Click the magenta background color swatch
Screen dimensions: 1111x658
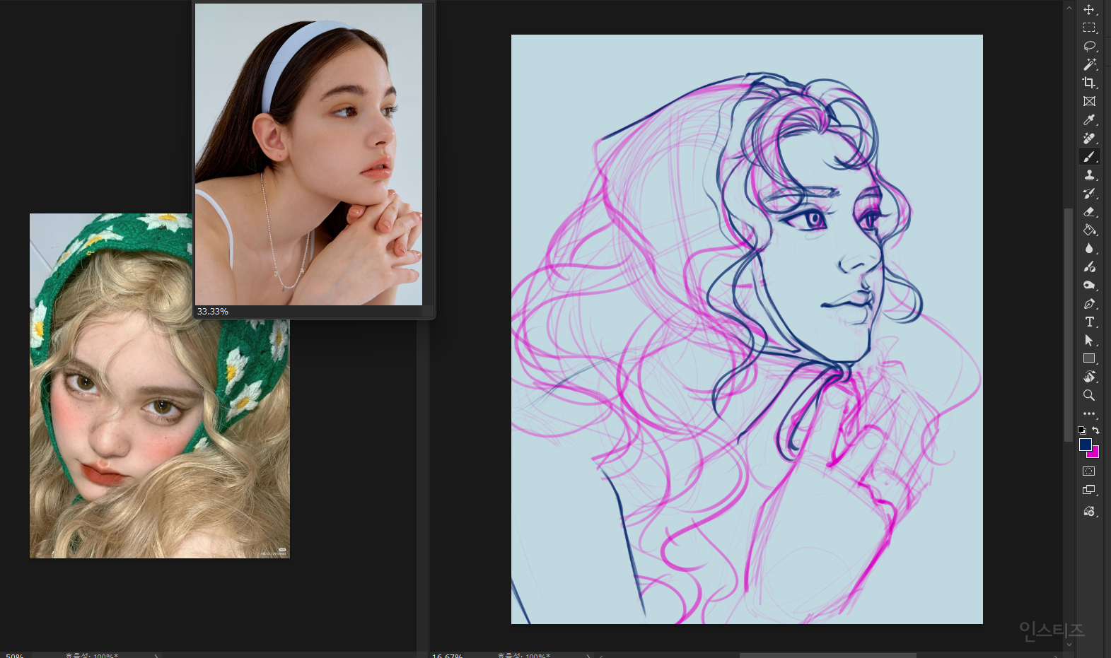[1095, 454]
